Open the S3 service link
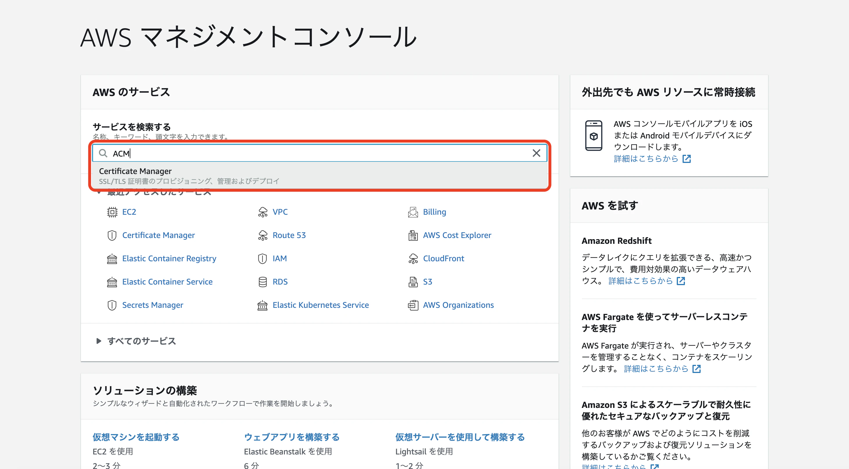Screen dimensions: 849x469 coord(427,282)
